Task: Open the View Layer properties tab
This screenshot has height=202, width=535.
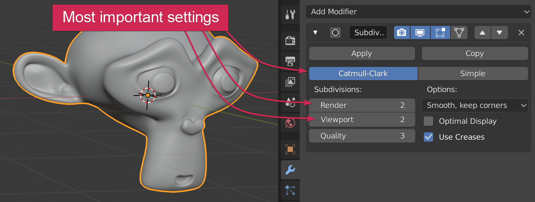Action: point(290,82)
